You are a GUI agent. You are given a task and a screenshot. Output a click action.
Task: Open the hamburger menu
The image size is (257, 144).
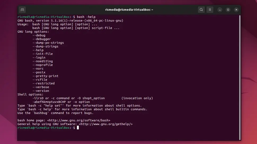[210, 9]
